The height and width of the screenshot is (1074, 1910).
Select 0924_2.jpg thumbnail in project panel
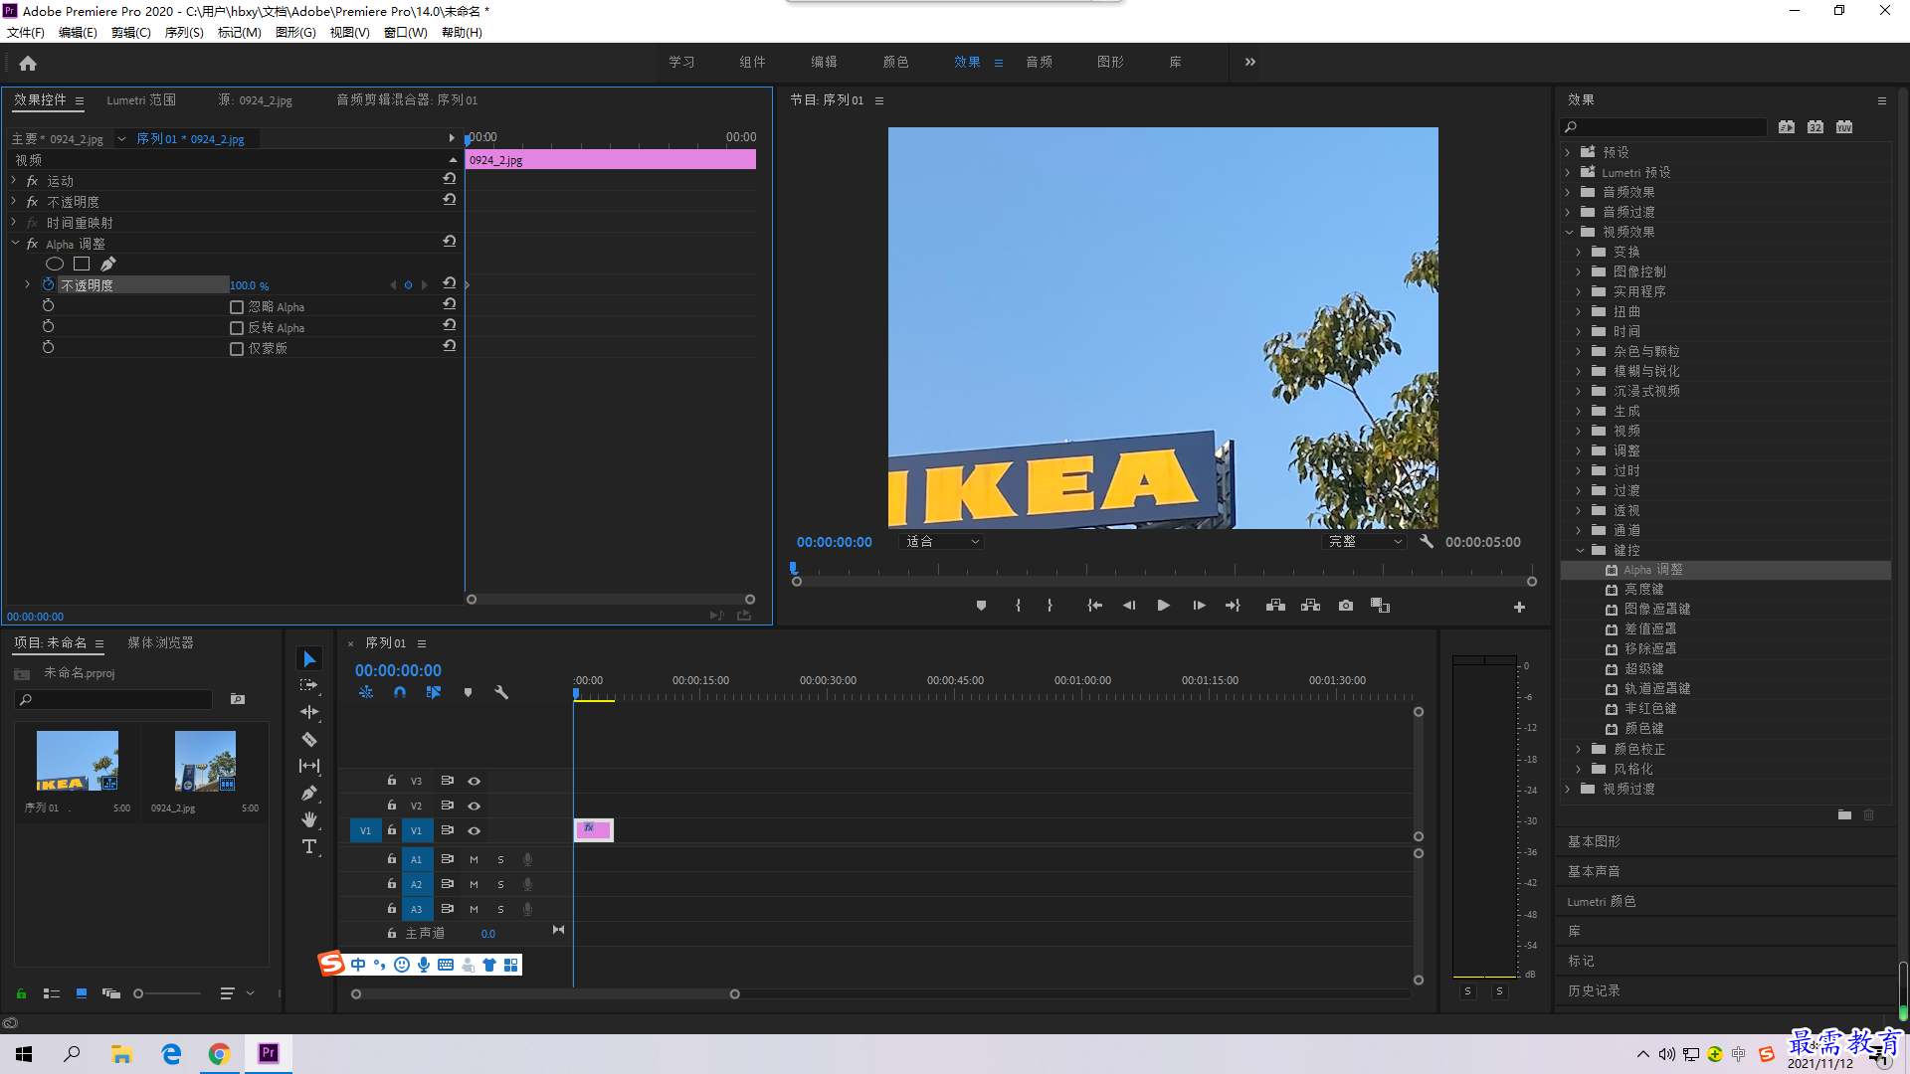pos(205,761)
